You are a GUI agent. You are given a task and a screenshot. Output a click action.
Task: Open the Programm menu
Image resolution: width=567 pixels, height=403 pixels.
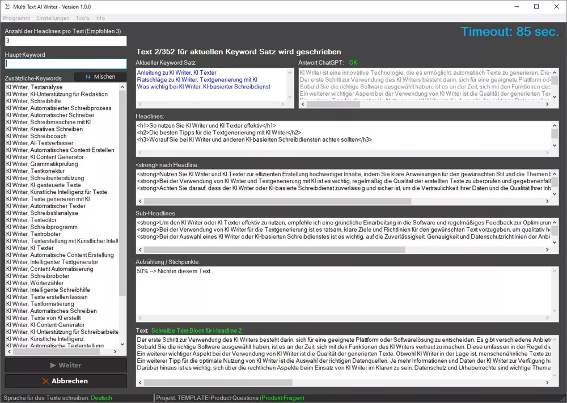click(x=16, y=18)
